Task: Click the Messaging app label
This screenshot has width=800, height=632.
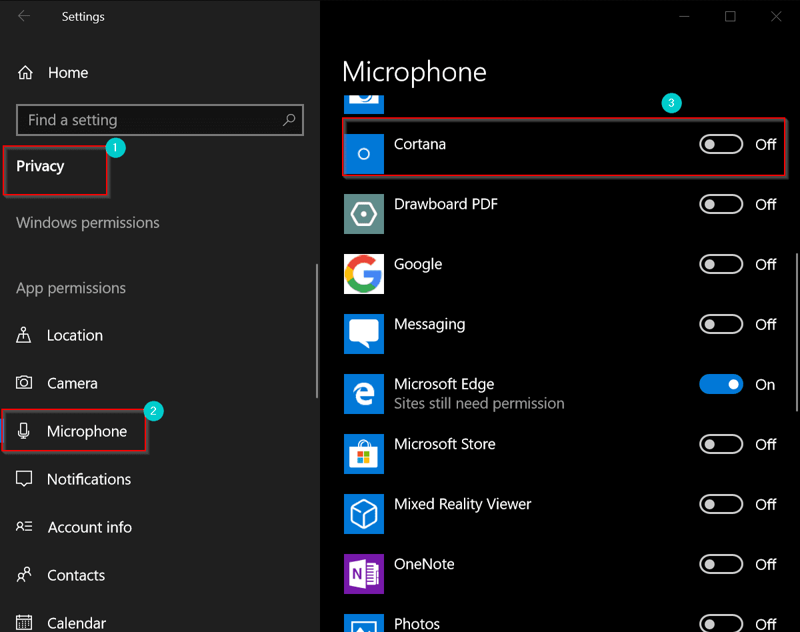Action: click(x=429, y=325)
